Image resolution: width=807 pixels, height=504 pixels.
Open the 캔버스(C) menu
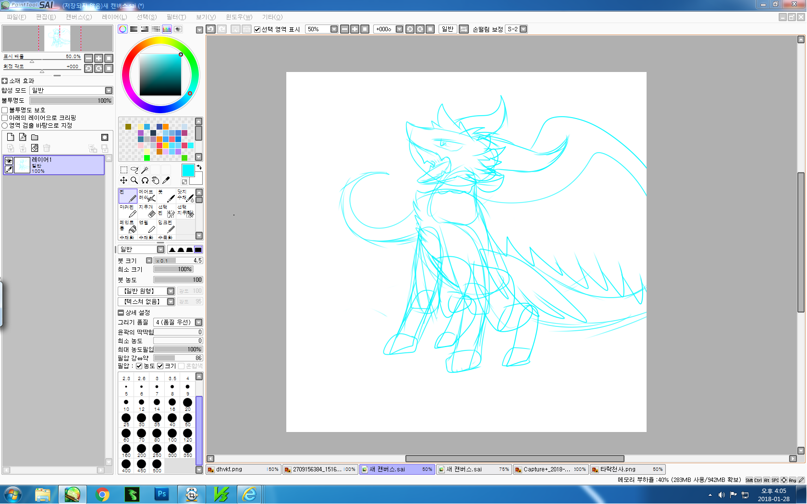[79, 17]
